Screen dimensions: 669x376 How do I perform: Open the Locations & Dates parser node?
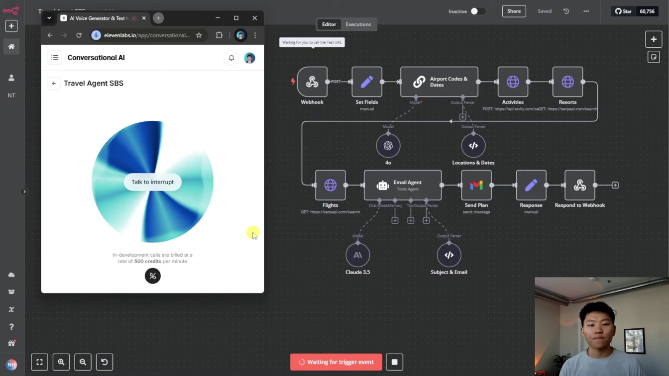click(x=473, y=146)
